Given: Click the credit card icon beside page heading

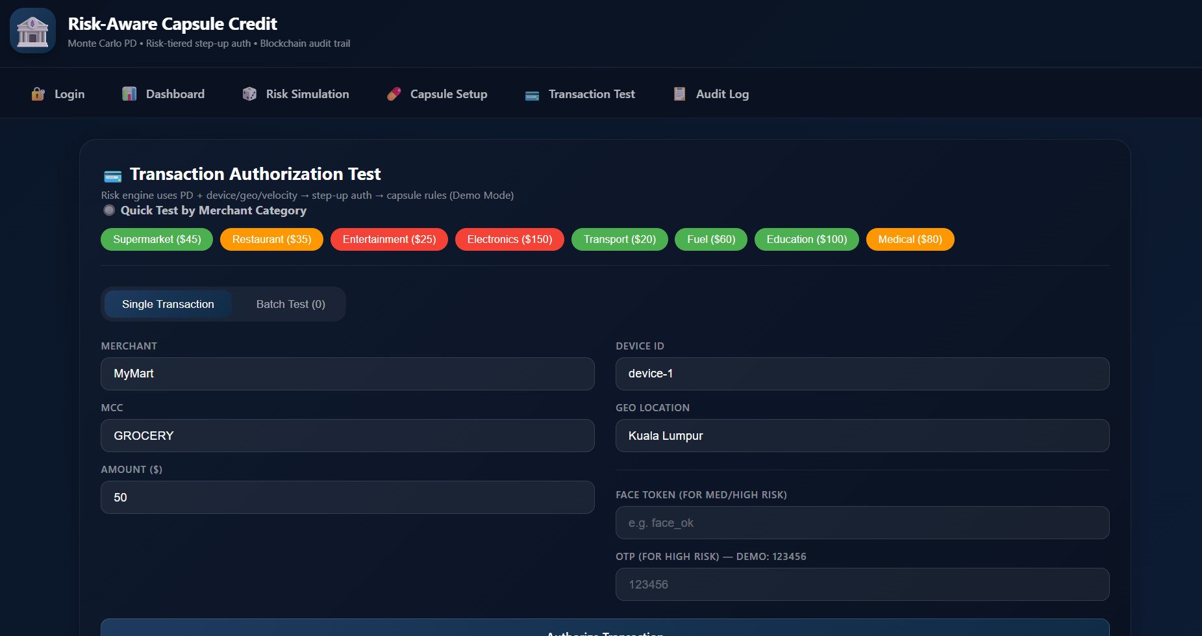Looking at the screenshot, I should [x=112, y=175].
